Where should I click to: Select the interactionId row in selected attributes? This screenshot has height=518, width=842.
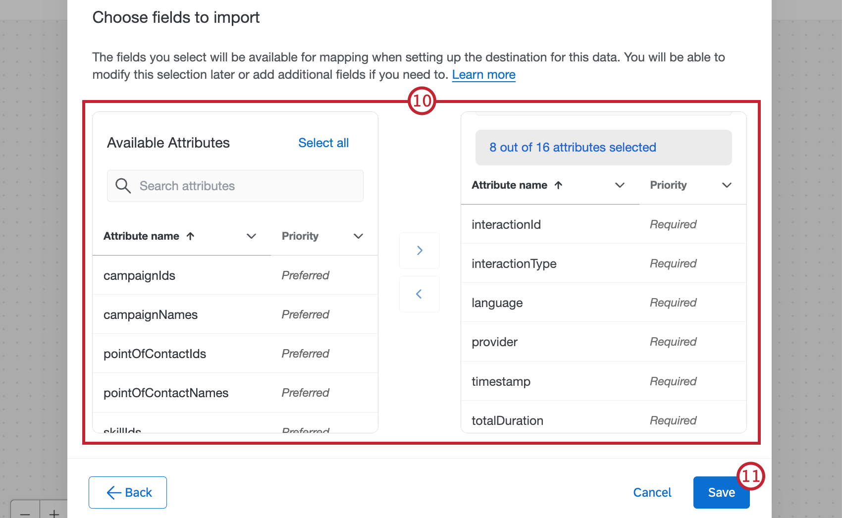tap(603, 224)
